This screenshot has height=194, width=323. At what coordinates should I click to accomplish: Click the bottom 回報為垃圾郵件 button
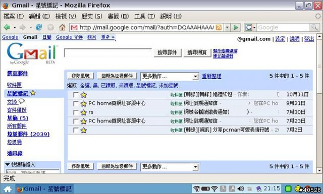[x=117, y=166]
